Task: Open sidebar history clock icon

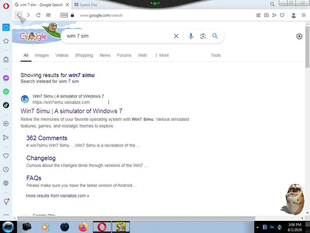Action: (x=6, y=169)
